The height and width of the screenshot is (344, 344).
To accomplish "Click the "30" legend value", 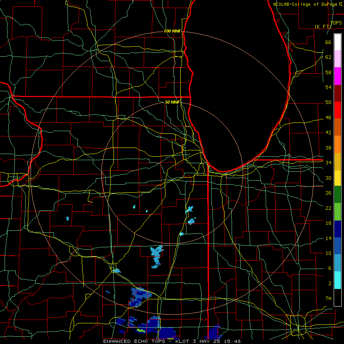I will tap(328, 178).
